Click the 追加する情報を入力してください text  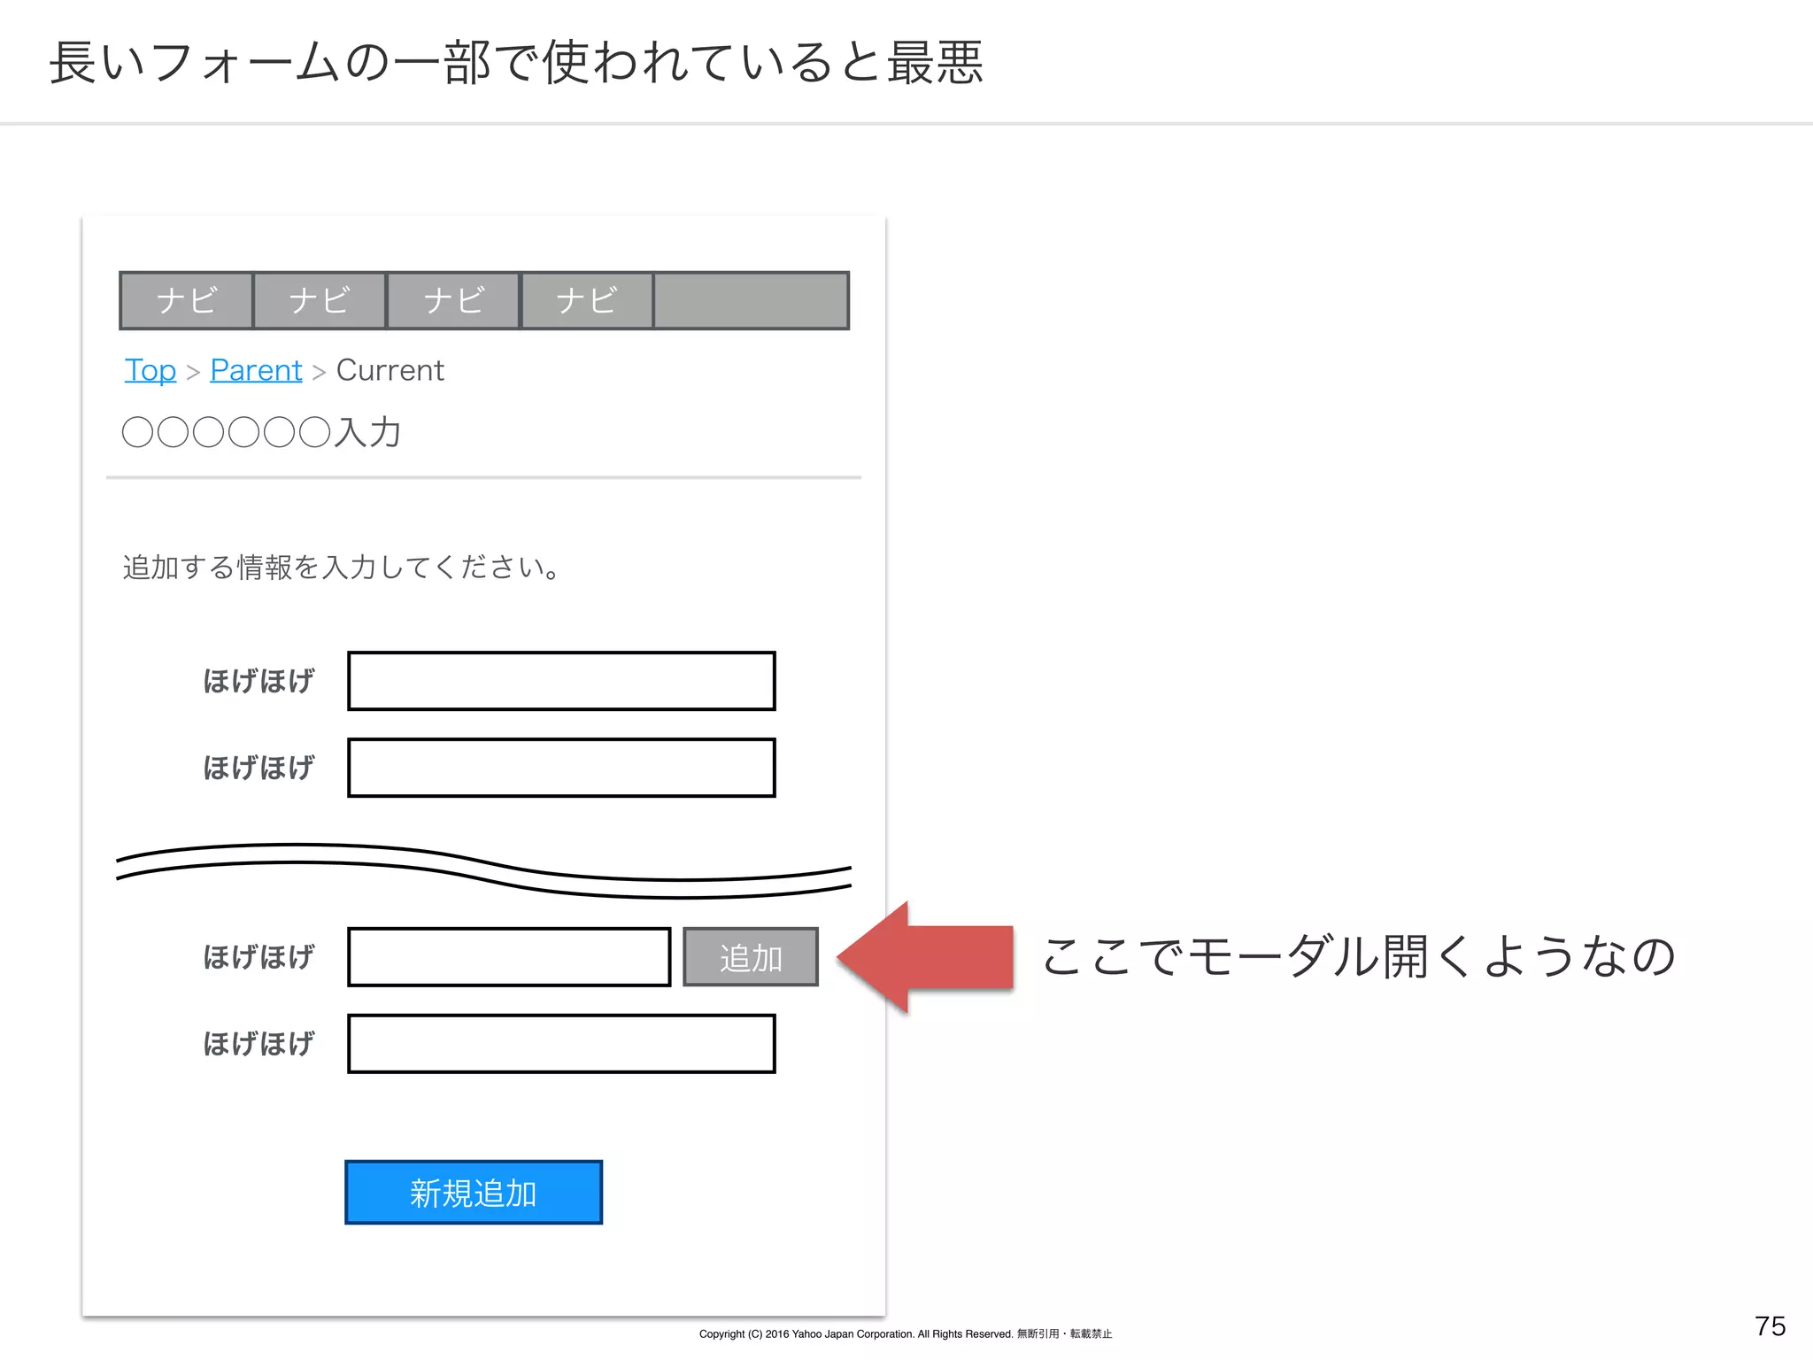tap(342, 567)
